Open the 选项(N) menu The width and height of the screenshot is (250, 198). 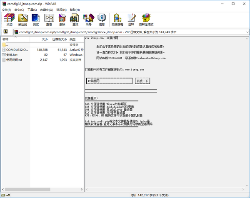click(61, 10)
